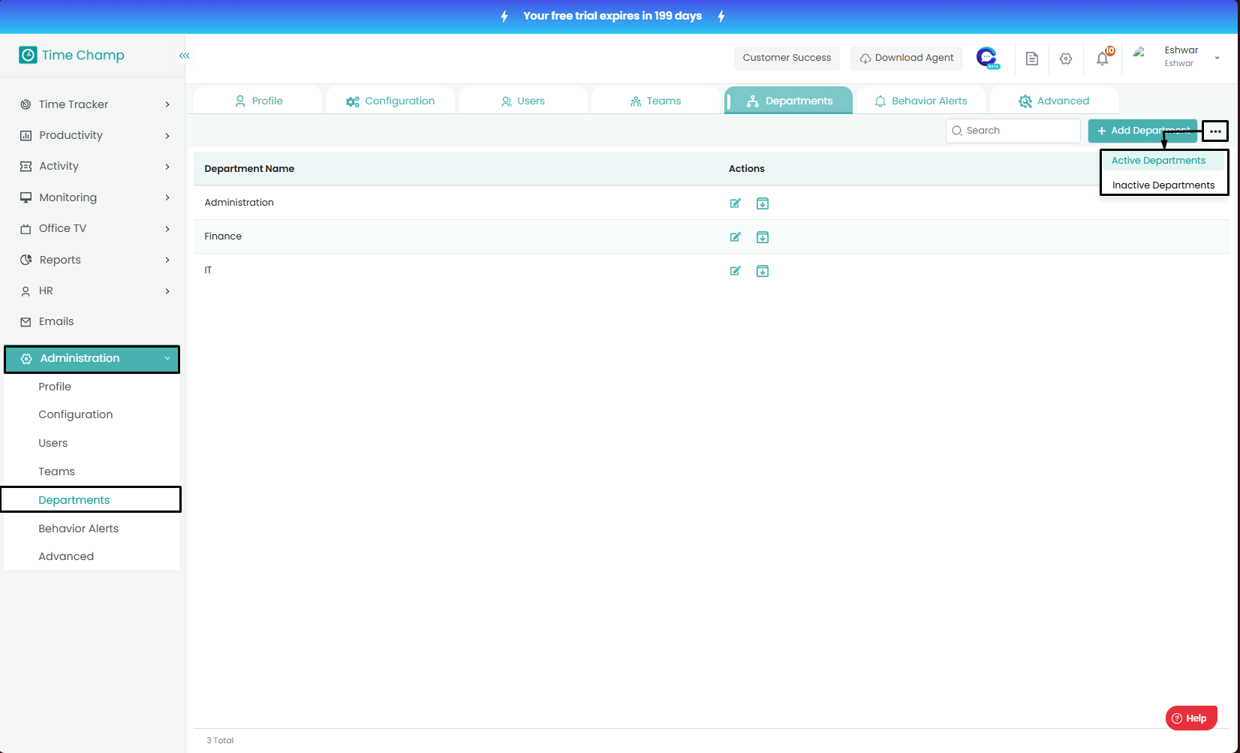Viewport: 1240px width, 753px height.
Task: Click the red Help button
Action: click(1190, 718)
